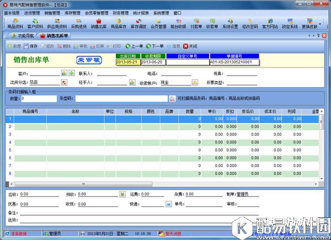
Task: Close the document tab with red X
Action: pos(324,36)
